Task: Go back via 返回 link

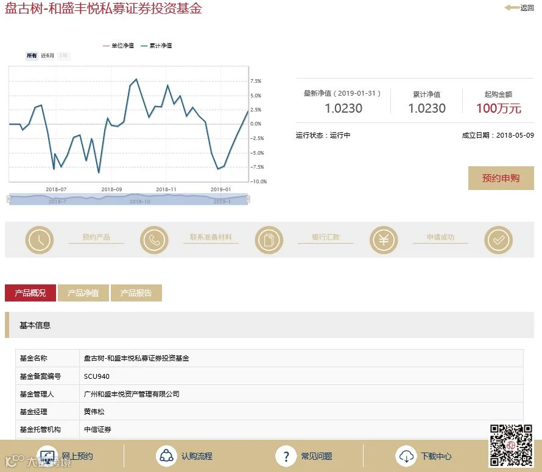Action: (527, 7)
